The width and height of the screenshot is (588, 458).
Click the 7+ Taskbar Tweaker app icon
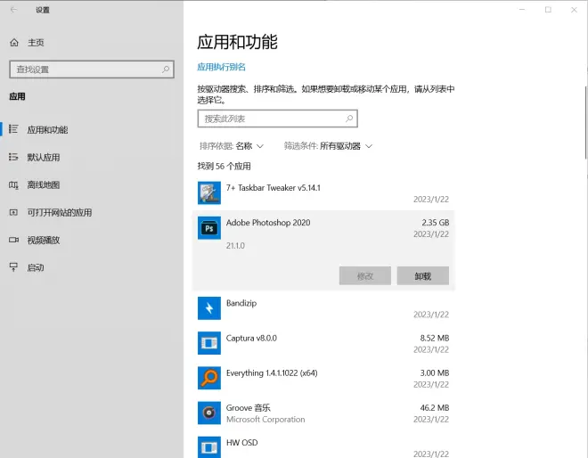(x=209, y=192)
